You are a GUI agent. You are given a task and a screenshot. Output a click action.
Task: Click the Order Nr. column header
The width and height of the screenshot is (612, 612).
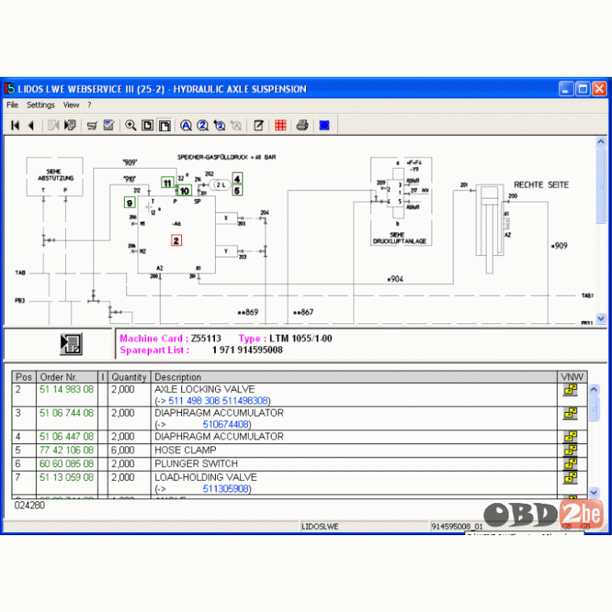point(67,377)
